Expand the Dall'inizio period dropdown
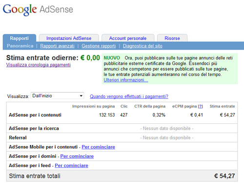This screenshot has width=244, height=187. 57,95
